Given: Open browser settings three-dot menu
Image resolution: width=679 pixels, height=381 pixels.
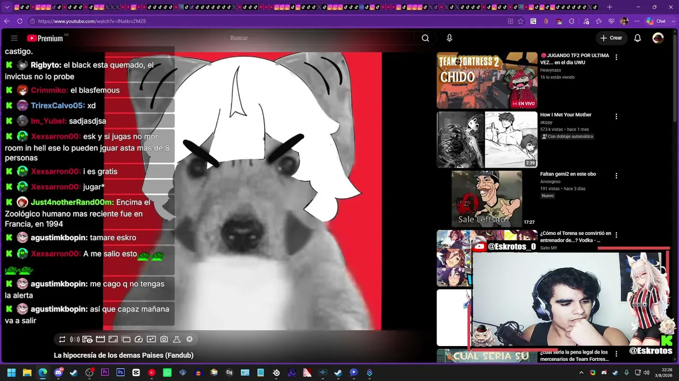Looking at the screenshot, I should click(637, 21).
